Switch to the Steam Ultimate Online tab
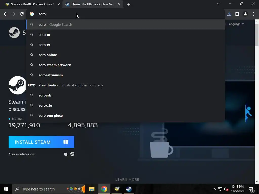Image resolution: width=259 pixels, height=194 pixels. coord(93,4)
